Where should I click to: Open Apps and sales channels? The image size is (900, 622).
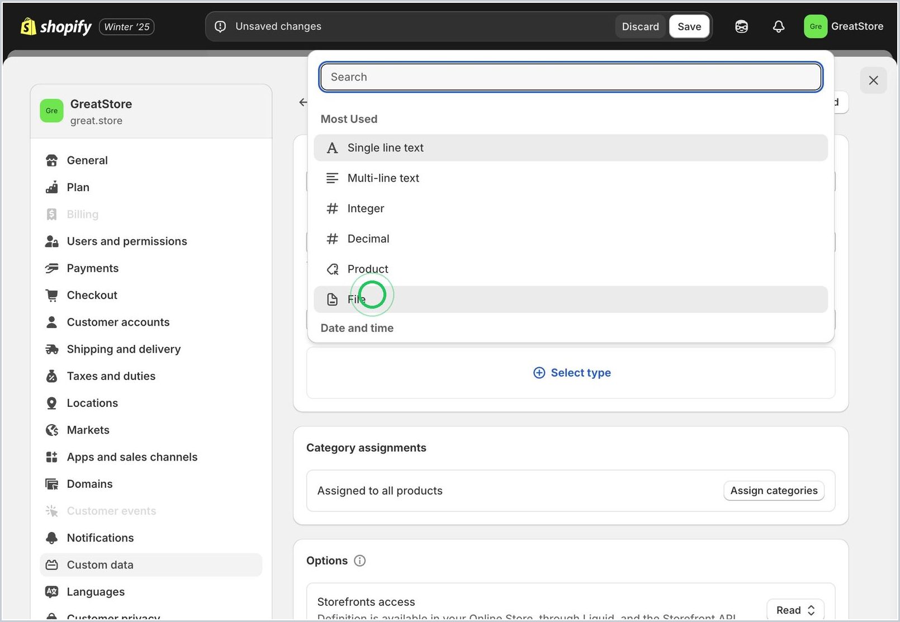coord(151,457)
